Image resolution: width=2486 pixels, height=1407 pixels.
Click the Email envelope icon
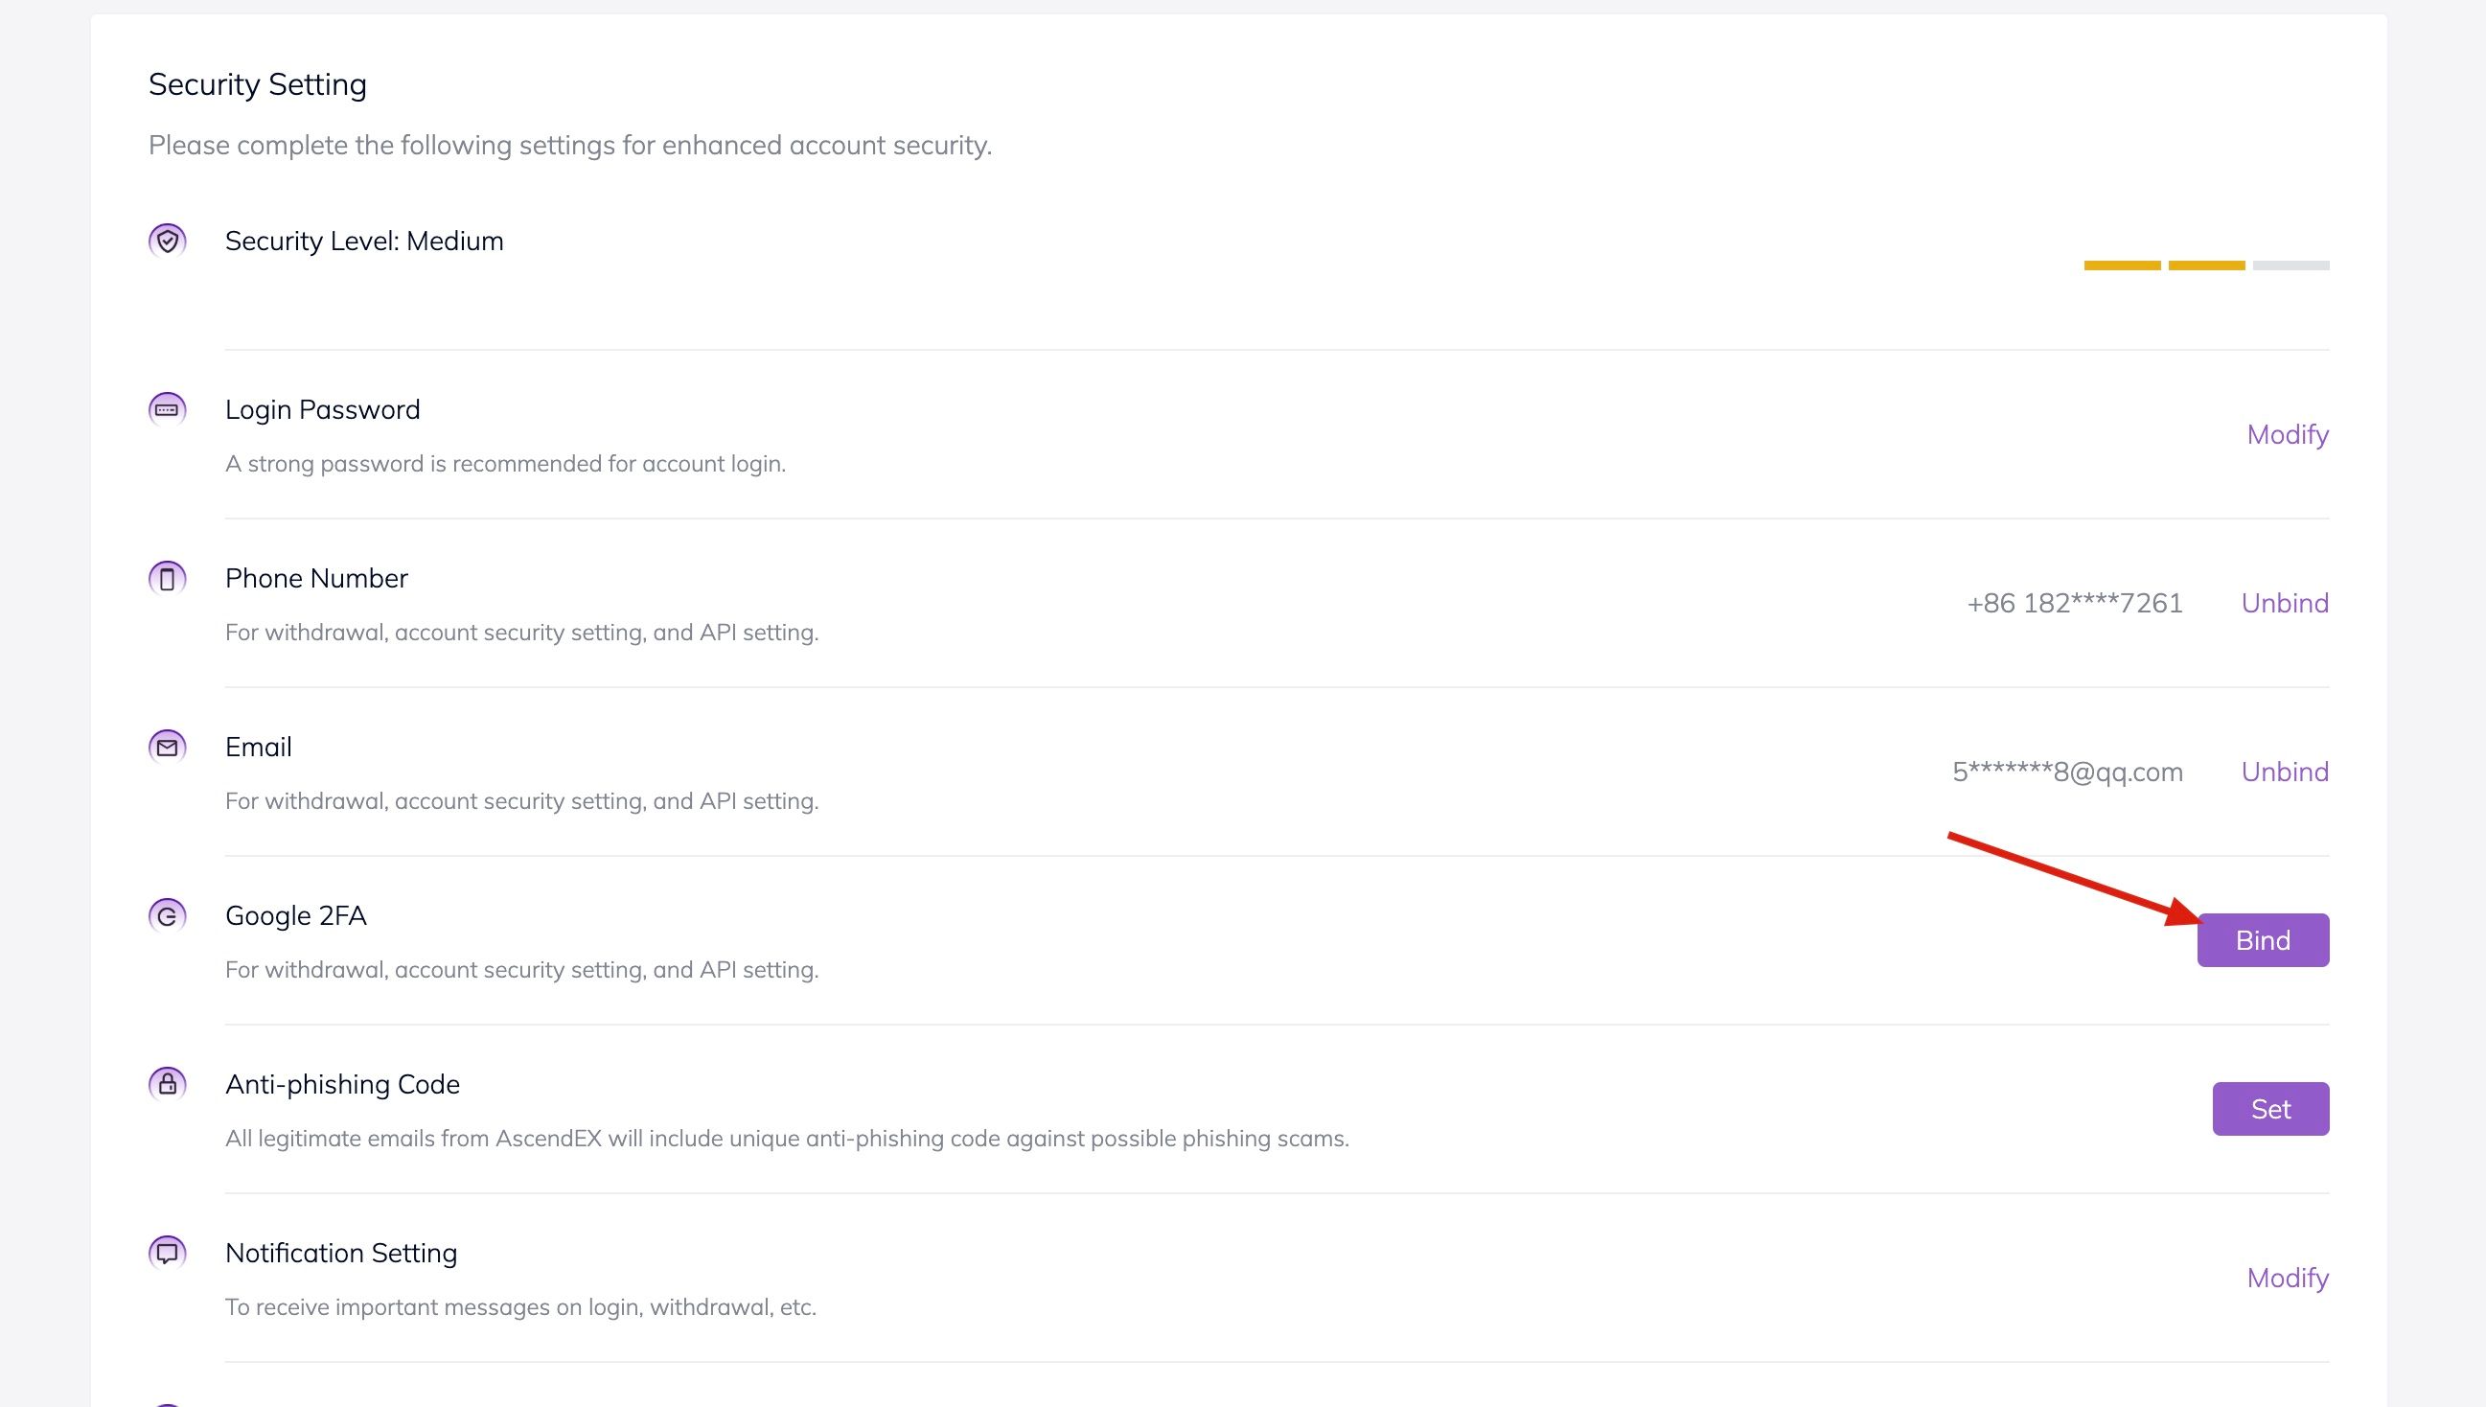click(x=167, y=747)
